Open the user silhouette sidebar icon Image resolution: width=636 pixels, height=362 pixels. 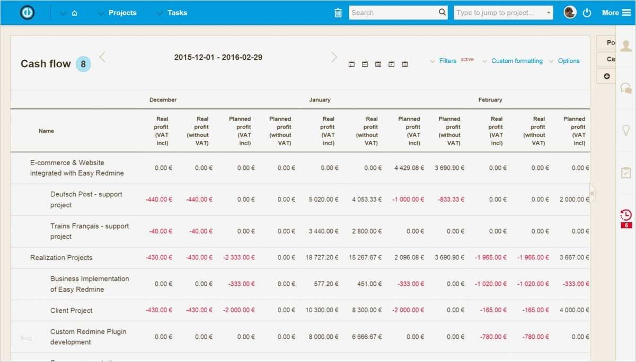coord(626,46)
